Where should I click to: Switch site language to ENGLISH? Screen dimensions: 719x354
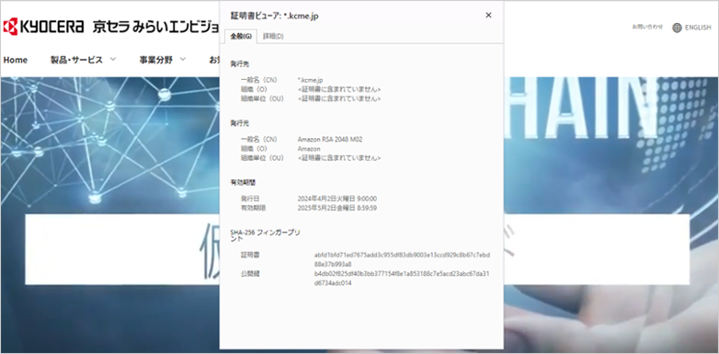pyautogui.click(x=698, y=28)
